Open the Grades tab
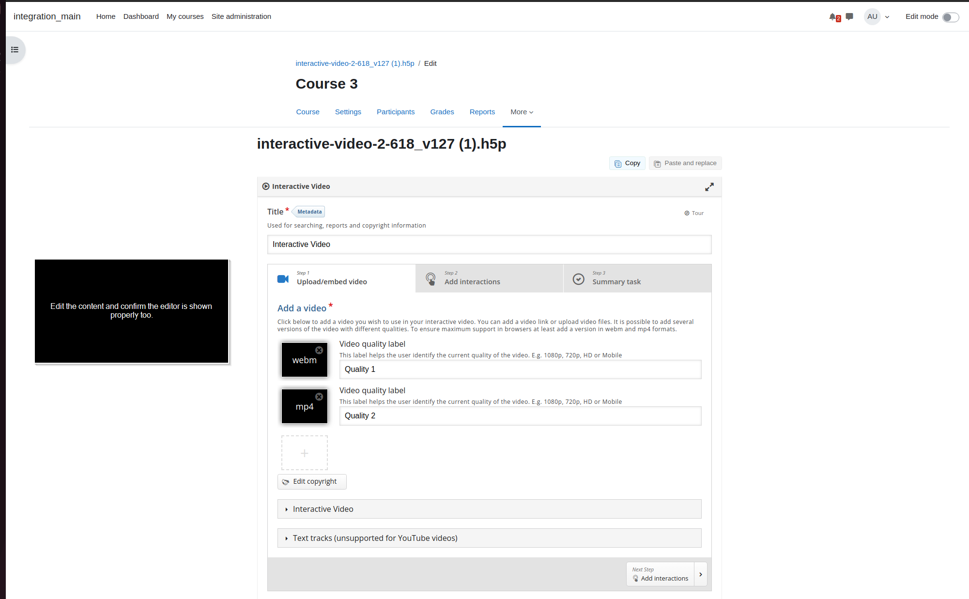Screen dimensions: 969x599 (x=442, y=112)
